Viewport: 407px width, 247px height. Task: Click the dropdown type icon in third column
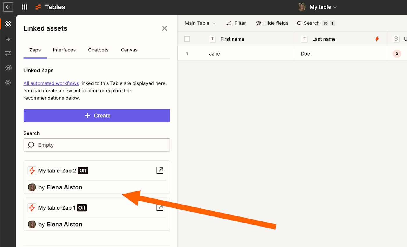pyautogui.click(x=396, y=39)
